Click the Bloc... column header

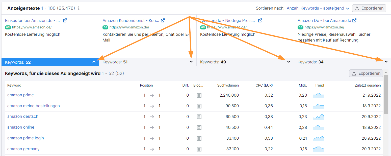click(198, 85)
